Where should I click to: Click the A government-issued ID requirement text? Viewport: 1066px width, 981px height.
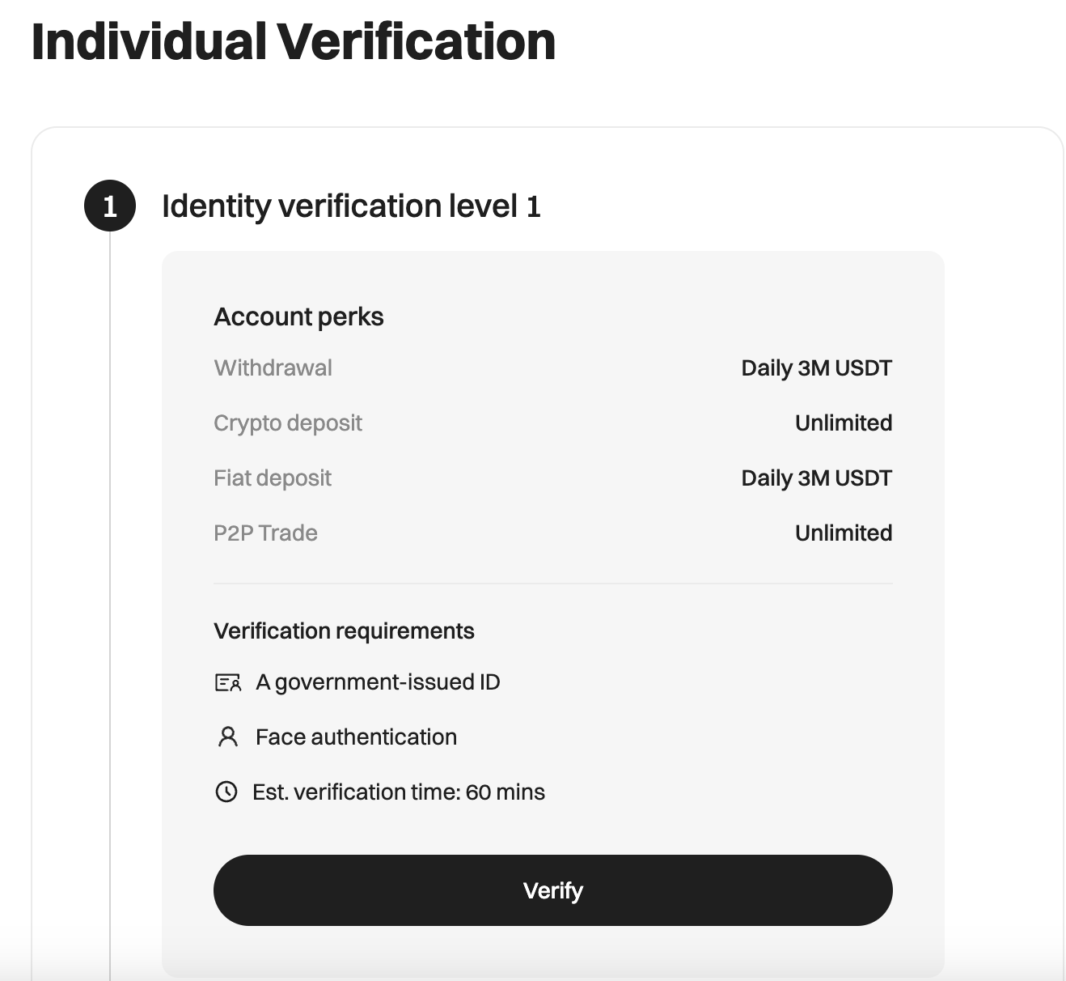click(377, 682)
